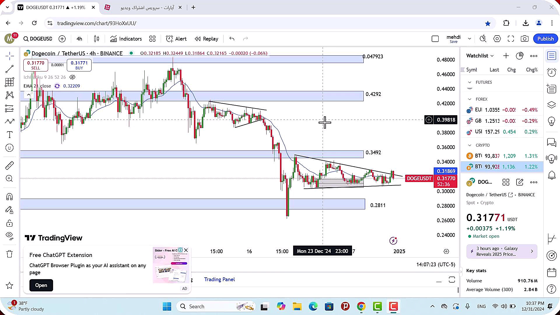Bookmark page star in address bar
Viewport: 560px width, 315px height.
click(x=488, y=23)
